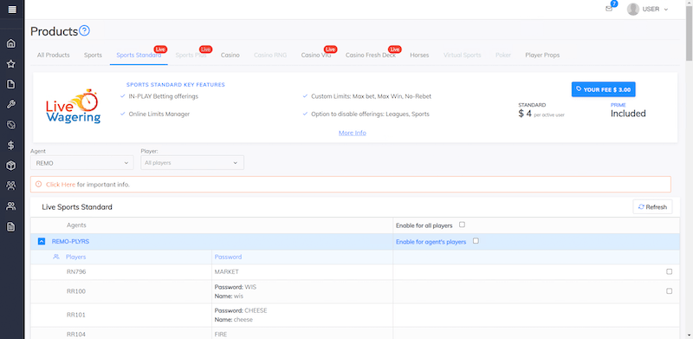Open the Casino tab
693x339 pixels.
230,55
